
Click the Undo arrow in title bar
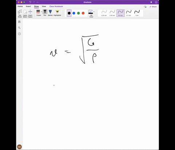(x=30, y=2)
